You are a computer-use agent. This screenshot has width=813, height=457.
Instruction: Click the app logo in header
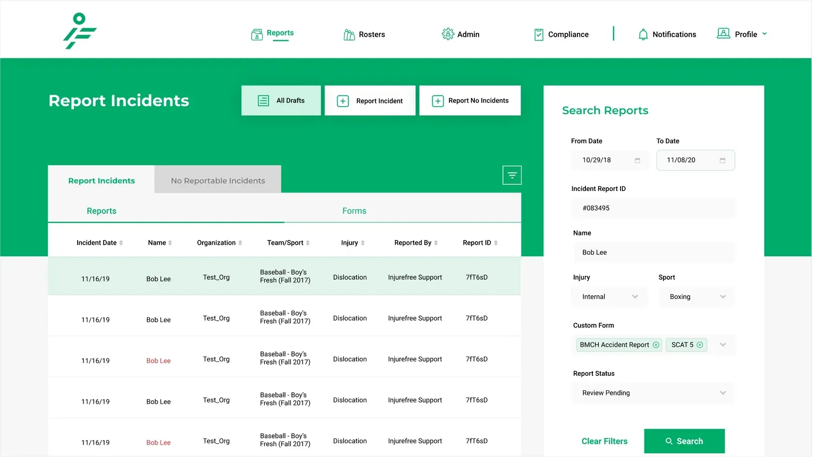80,31
